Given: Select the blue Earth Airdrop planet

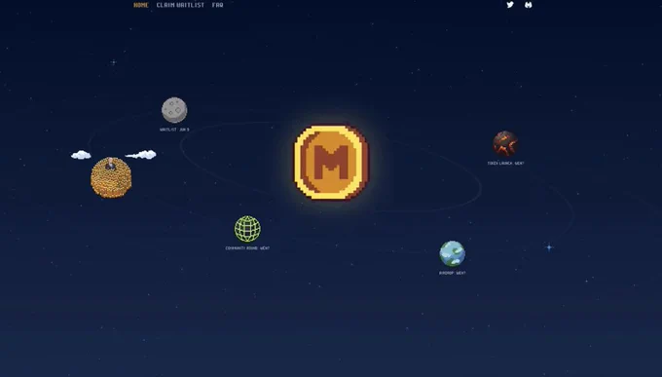Looking at the screenshot, I should point(452,253).
